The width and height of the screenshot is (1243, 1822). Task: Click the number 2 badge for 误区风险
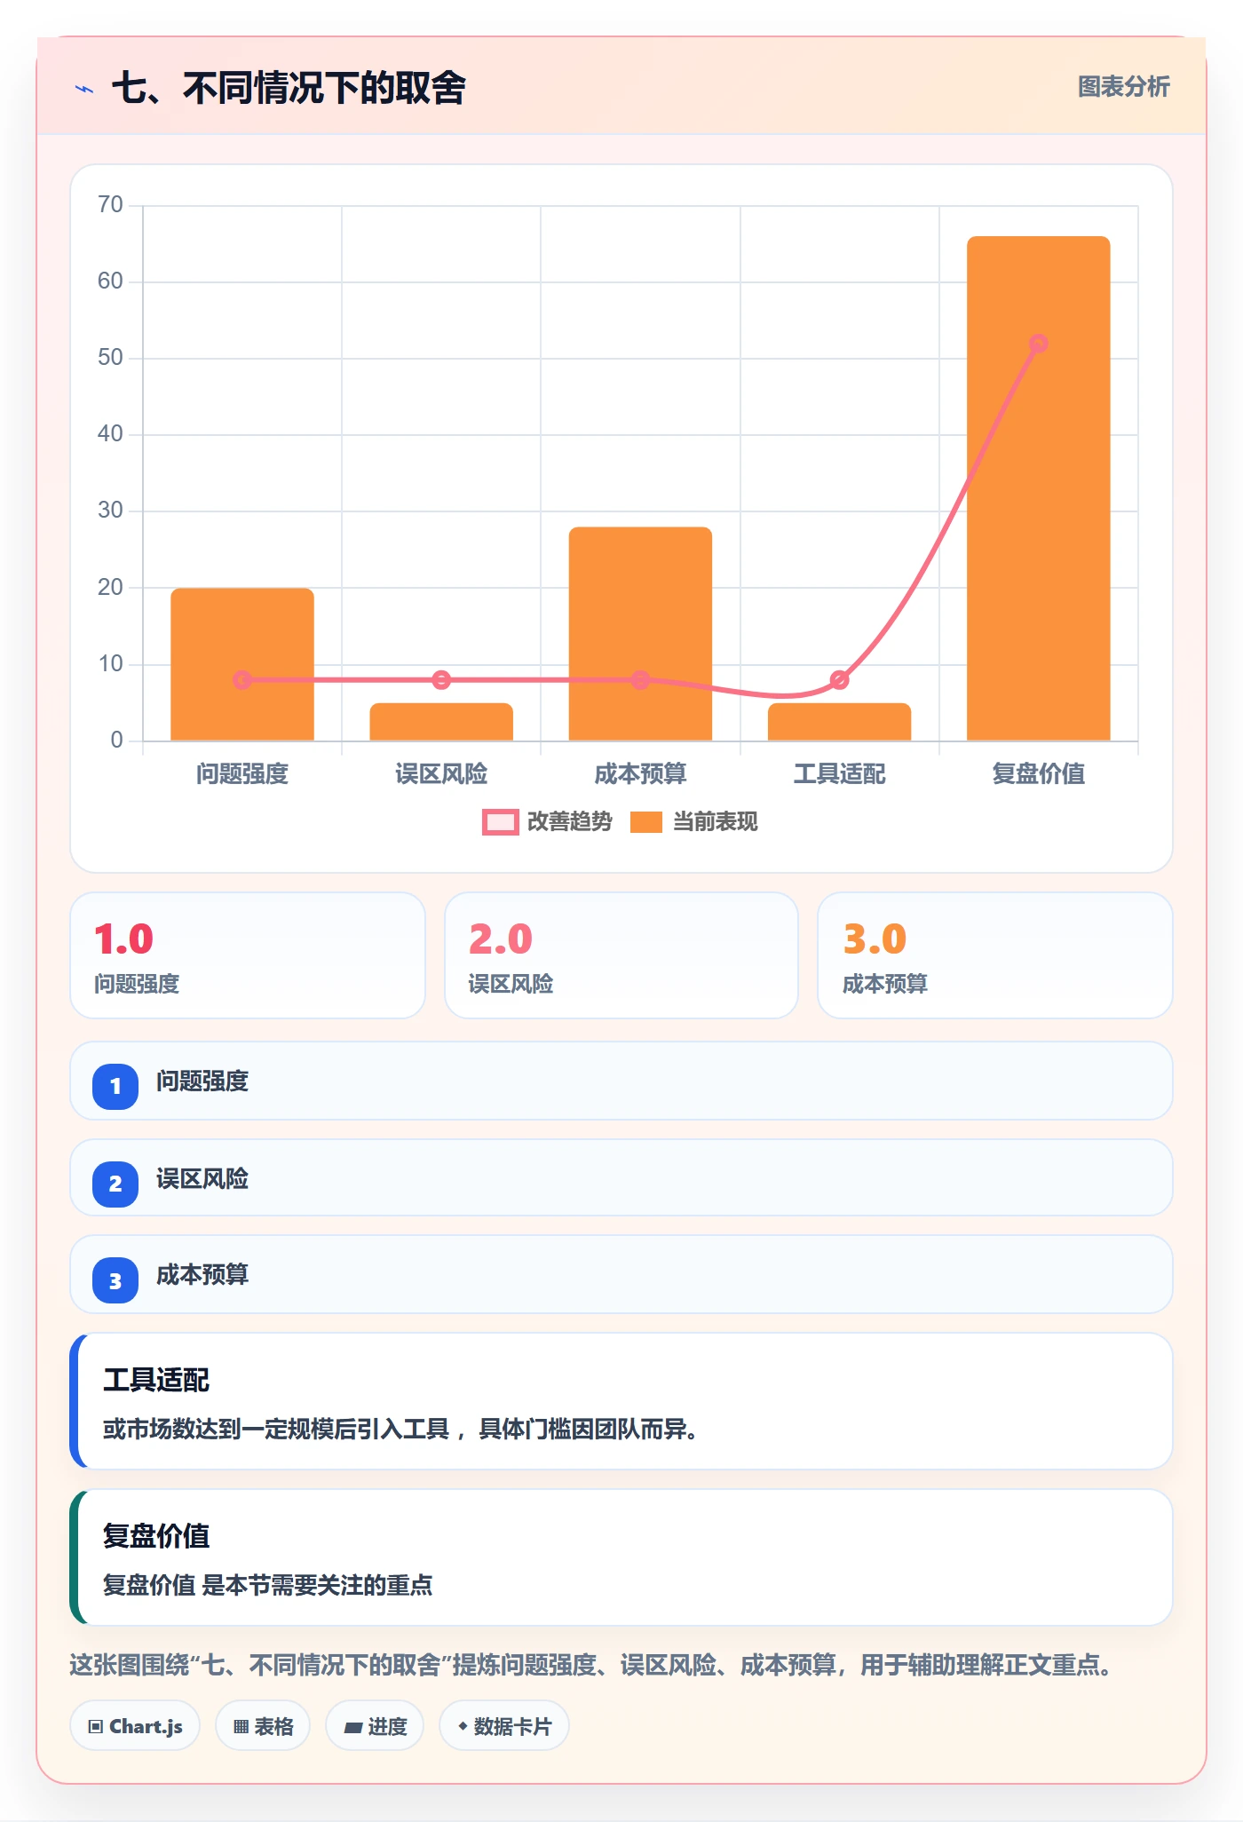tap(115, 1184)
